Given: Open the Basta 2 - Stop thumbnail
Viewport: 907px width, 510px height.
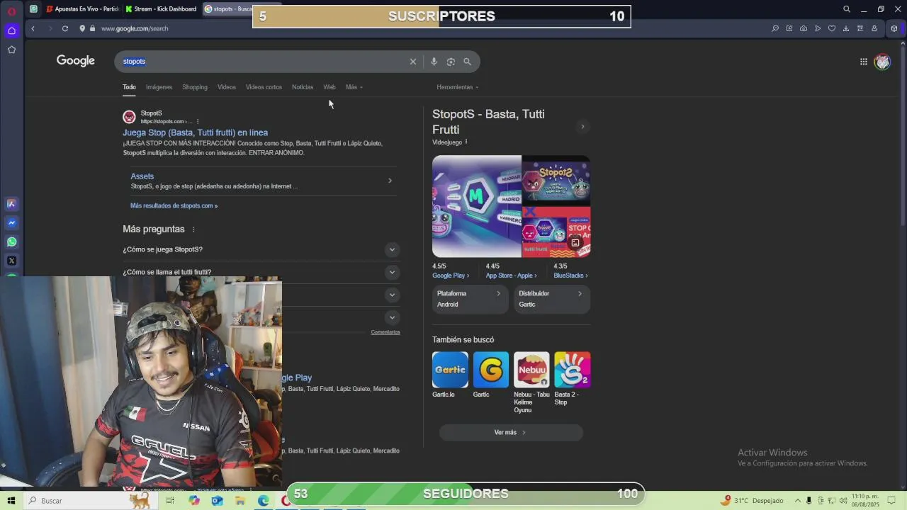Looking at the screenshot, I should tap(573, 370).
